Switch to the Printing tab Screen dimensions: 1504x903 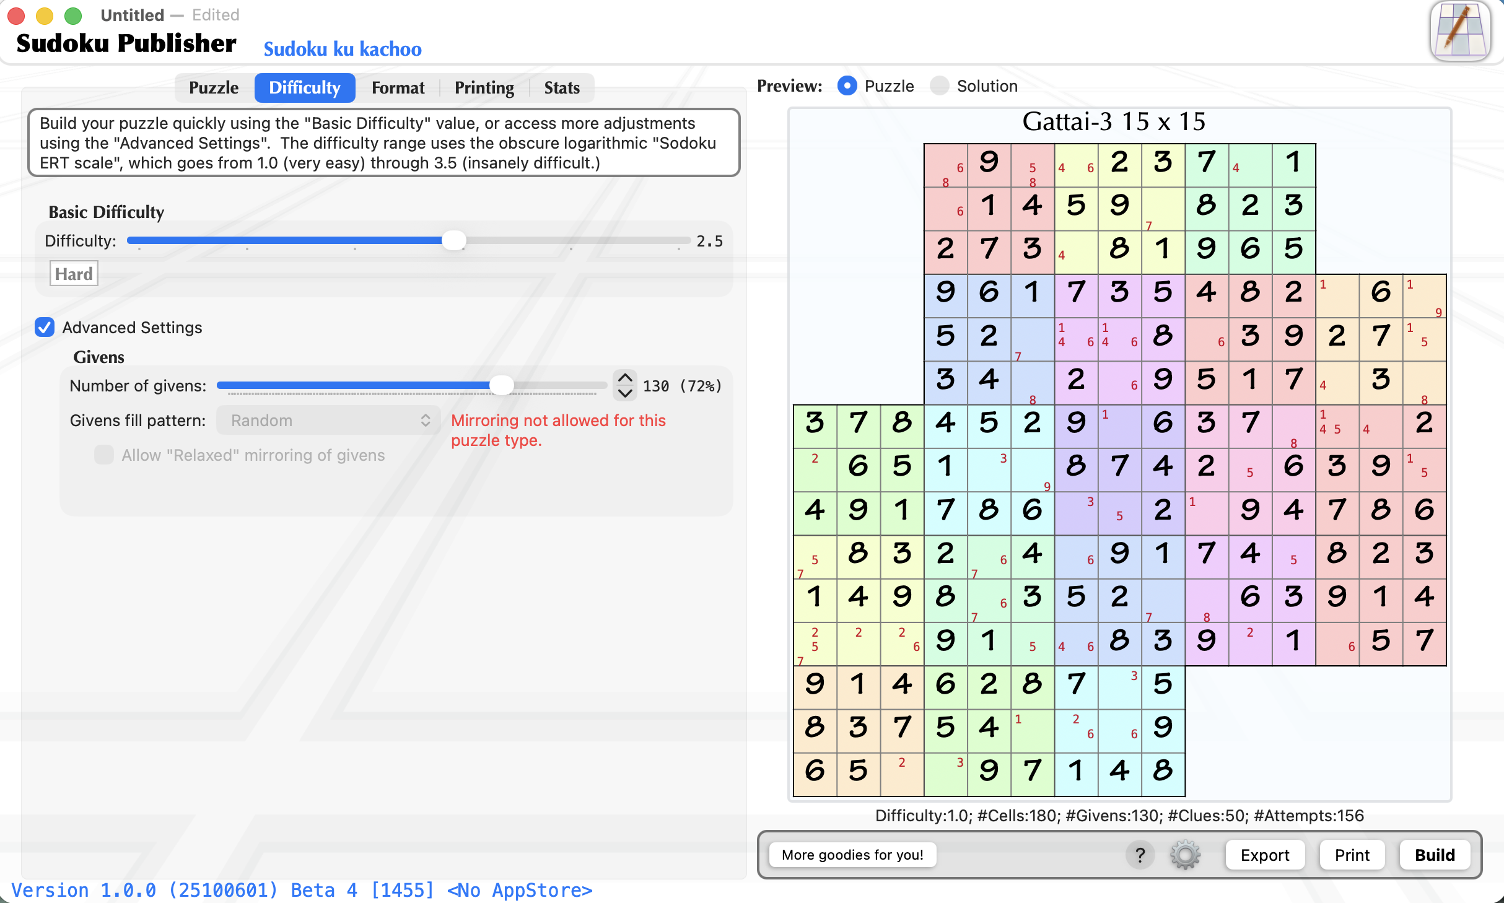click(x=484, y=88)
